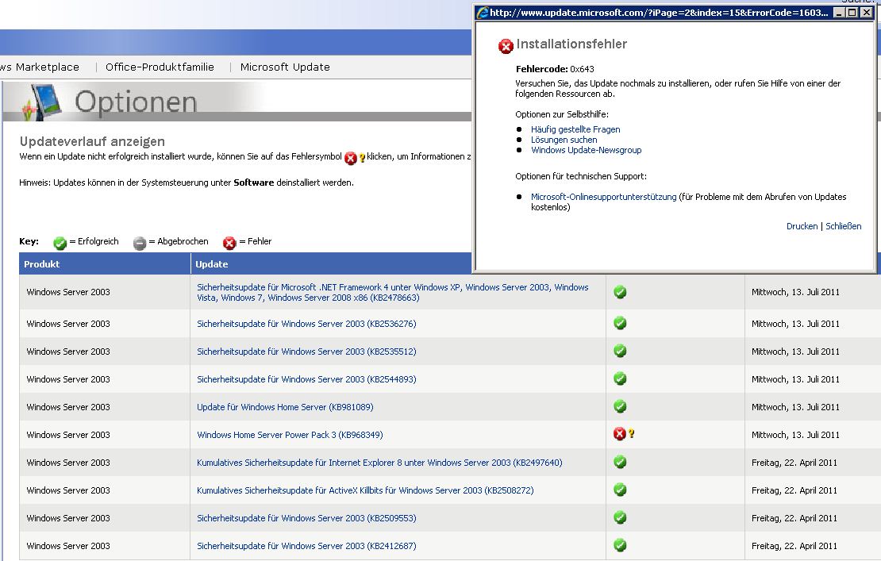Open Sicherheitsupdate KB2536276 link
Image resolution: width=881 pixels, height=561 pixels.
tap(306, 324)
